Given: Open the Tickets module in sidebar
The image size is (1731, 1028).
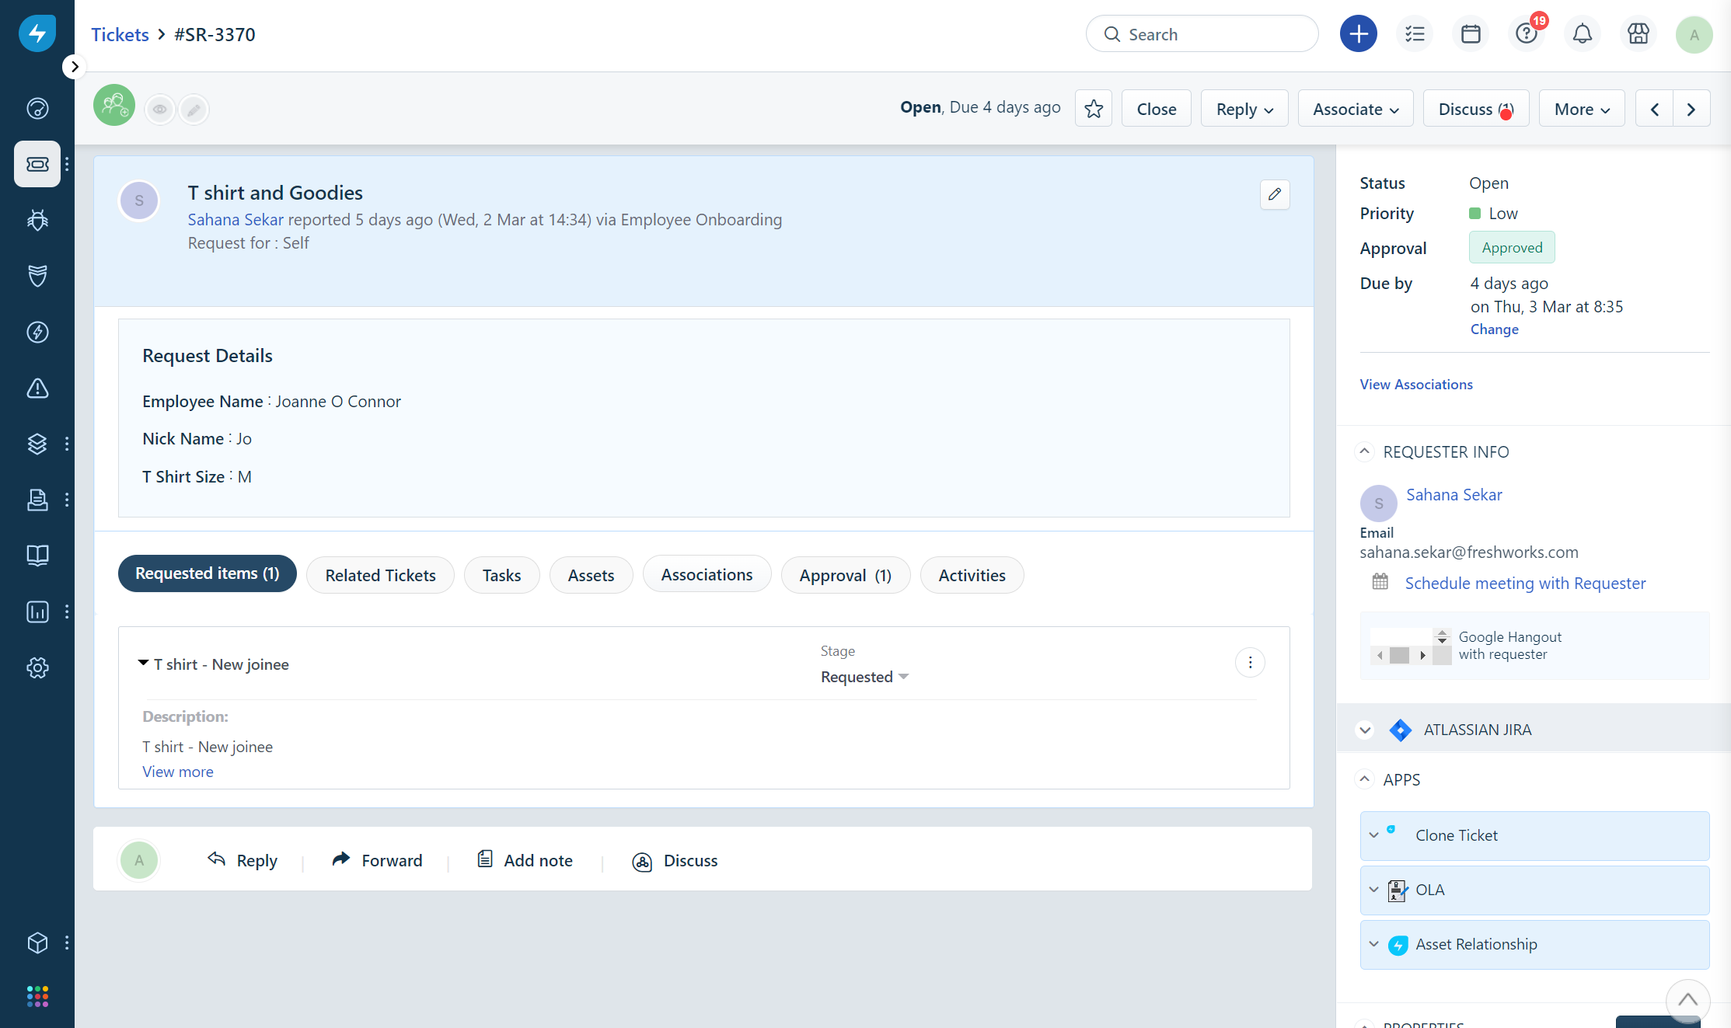Looking at the screenshot, I should (x=37, y=164).
